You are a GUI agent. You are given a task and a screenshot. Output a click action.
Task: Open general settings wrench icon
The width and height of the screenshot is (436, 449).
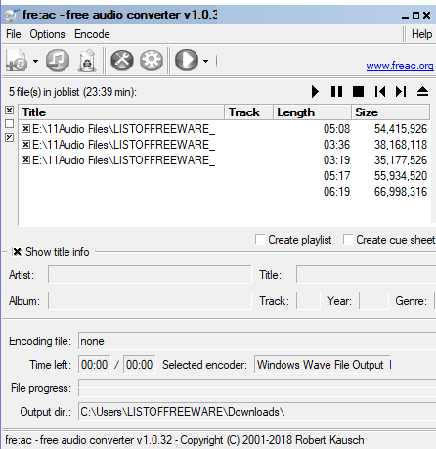(x=122, y=61)
